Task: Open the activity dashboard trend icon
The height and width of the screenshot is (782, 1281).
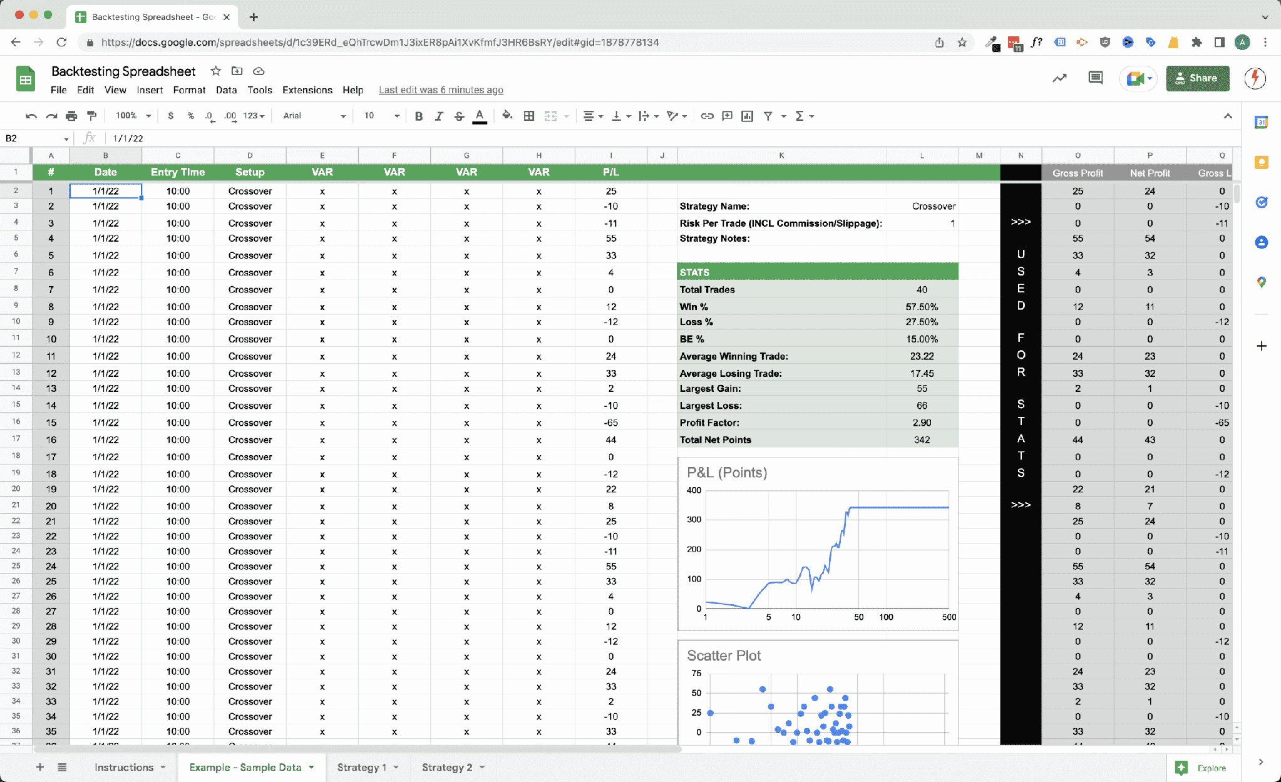Action: [x=1059, y=78]
